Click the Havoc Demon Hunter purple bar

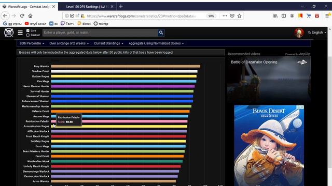point(123,86)
